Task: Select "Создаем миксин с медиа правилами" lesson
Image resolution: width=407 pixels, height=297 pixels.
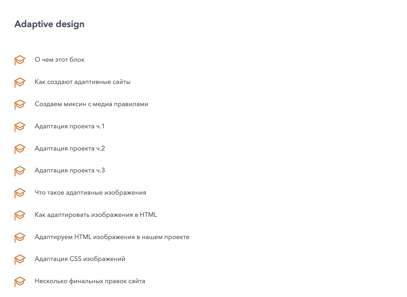Action: click(91, 104)
